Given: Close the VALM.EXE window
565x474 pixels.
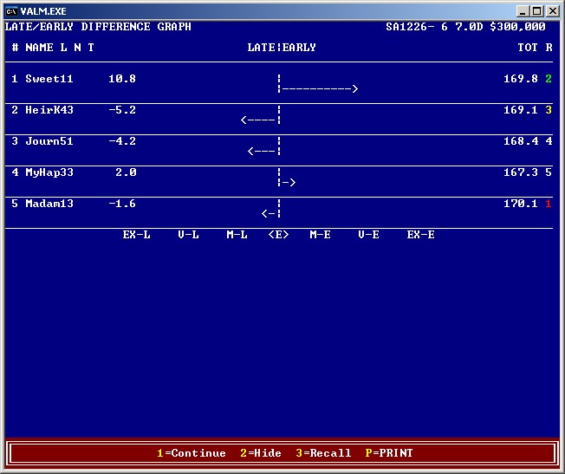Looking at the screenshot, I should (x=552, y=11).
